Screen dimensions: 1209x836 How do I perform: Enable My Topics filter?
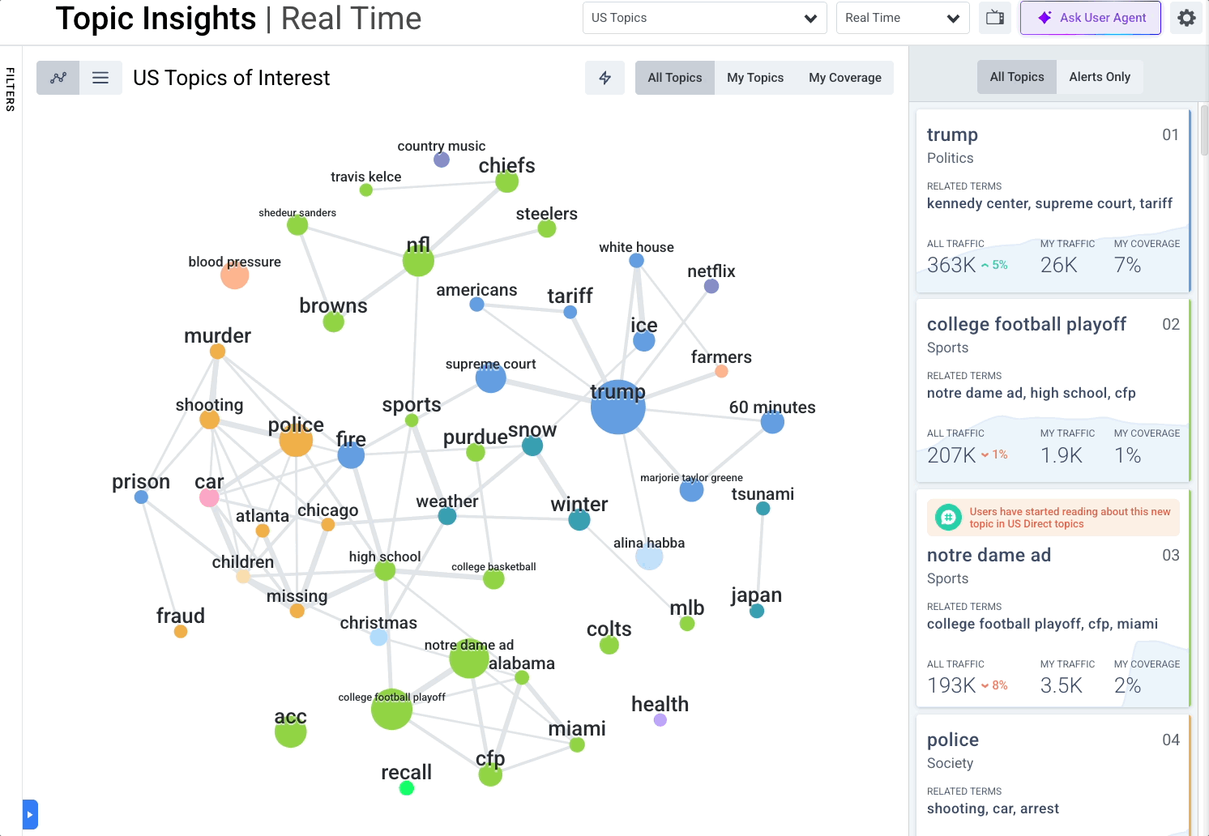coord(754,77)
